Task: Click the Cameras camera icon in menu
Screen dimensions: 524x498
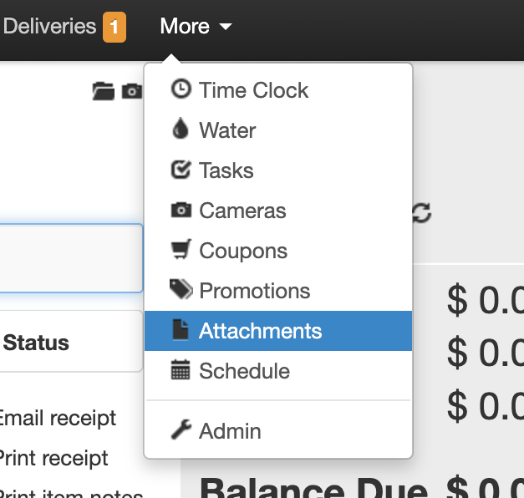Action: 181,210
